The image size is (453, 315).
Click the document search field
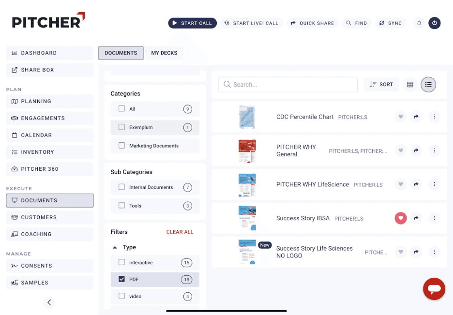287,85
